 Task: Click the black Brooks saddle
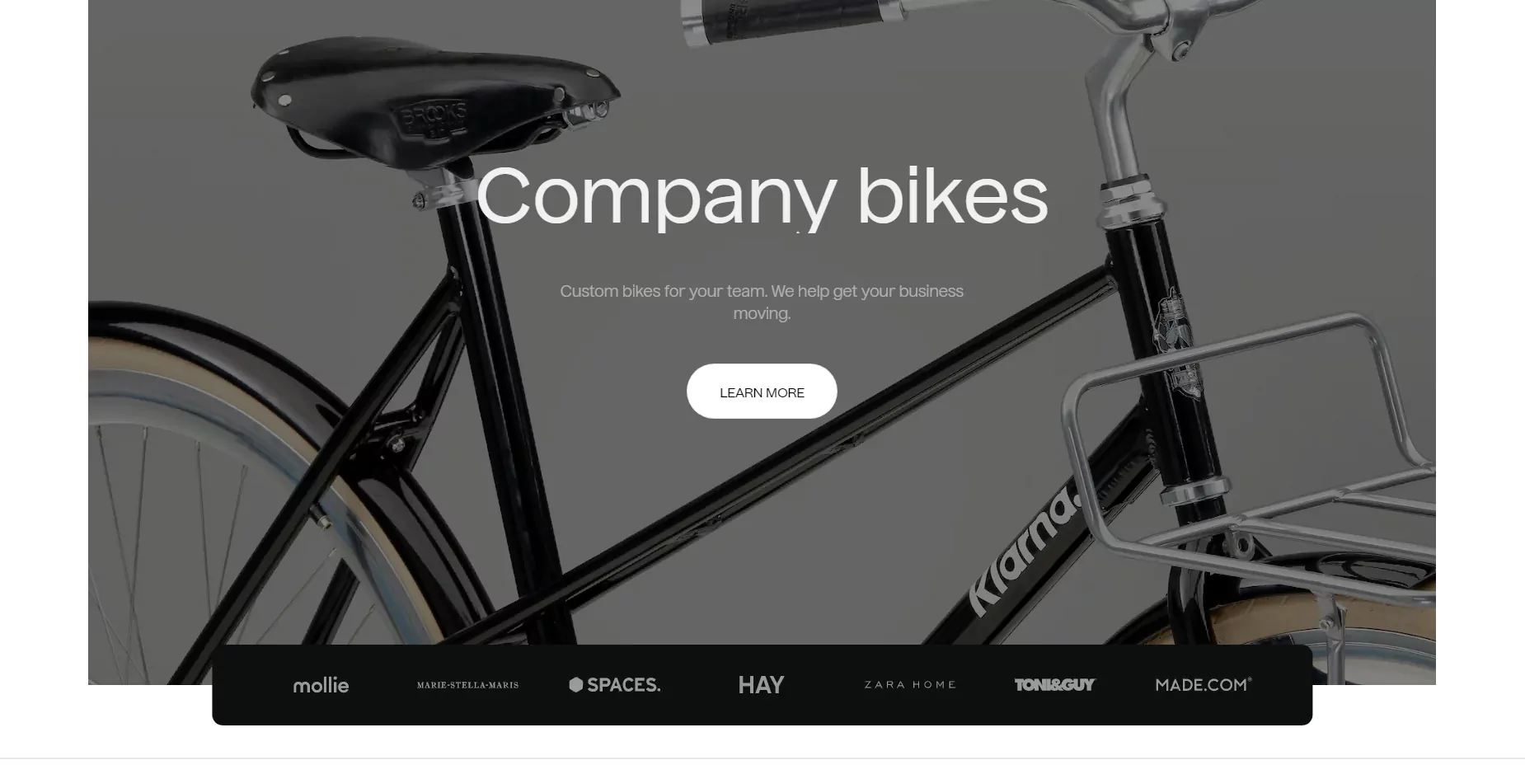pos(434,95)
